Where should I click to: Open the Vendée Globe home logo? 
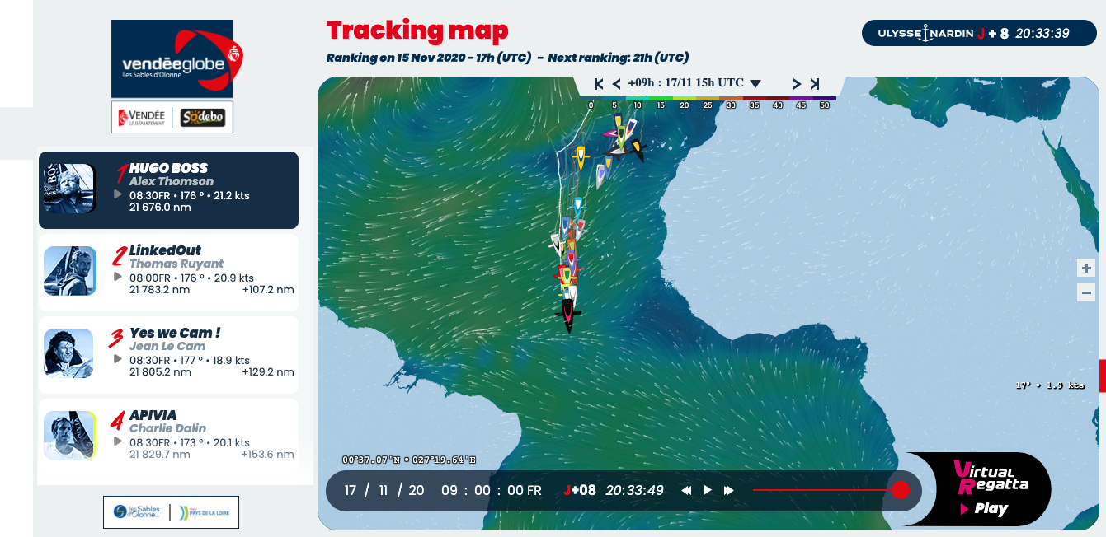[x=172, y=59]
